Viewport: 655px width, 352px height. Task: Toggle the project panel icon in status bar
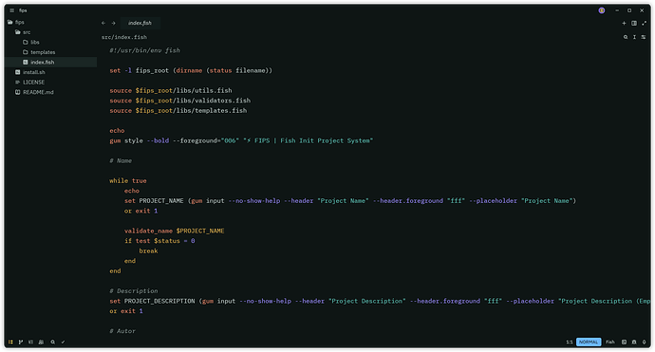pyautogui.click(x=10, y=342)
